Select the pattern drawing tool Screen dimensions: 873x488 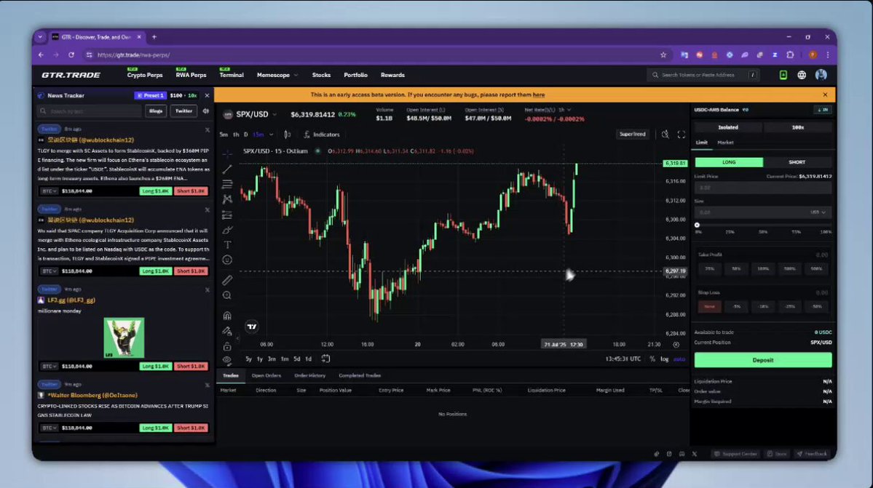pos(227,199)
